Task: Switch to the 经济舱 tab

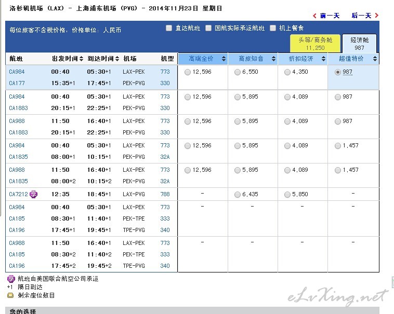Action: pyautogui.click(x=360, y=44)
